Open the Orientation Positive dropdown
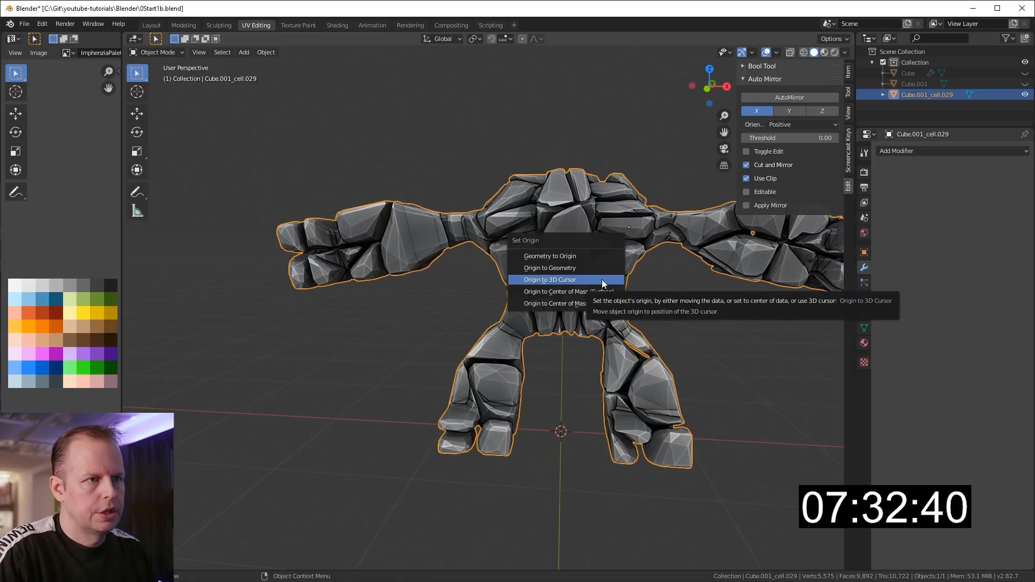1035x582 pixels. (x=803, y=124)
